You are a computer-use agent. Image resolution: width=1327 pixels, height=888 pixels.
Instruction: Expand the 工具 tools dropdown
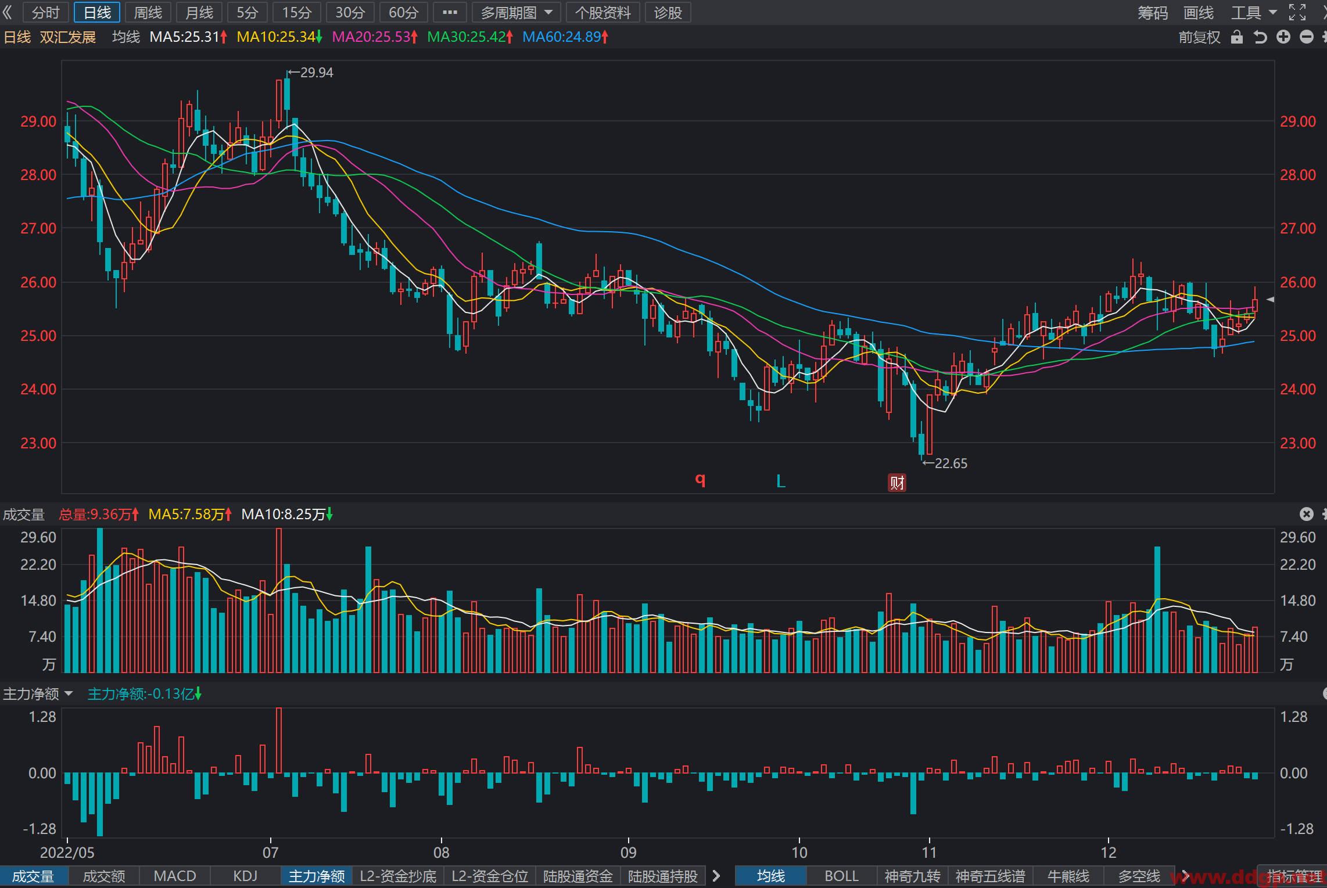[x=1254, y=12]
